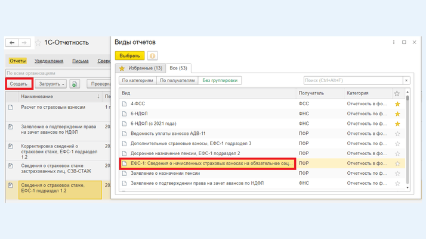Click icon of Расчет по страховым взносам

pos(11,108)
